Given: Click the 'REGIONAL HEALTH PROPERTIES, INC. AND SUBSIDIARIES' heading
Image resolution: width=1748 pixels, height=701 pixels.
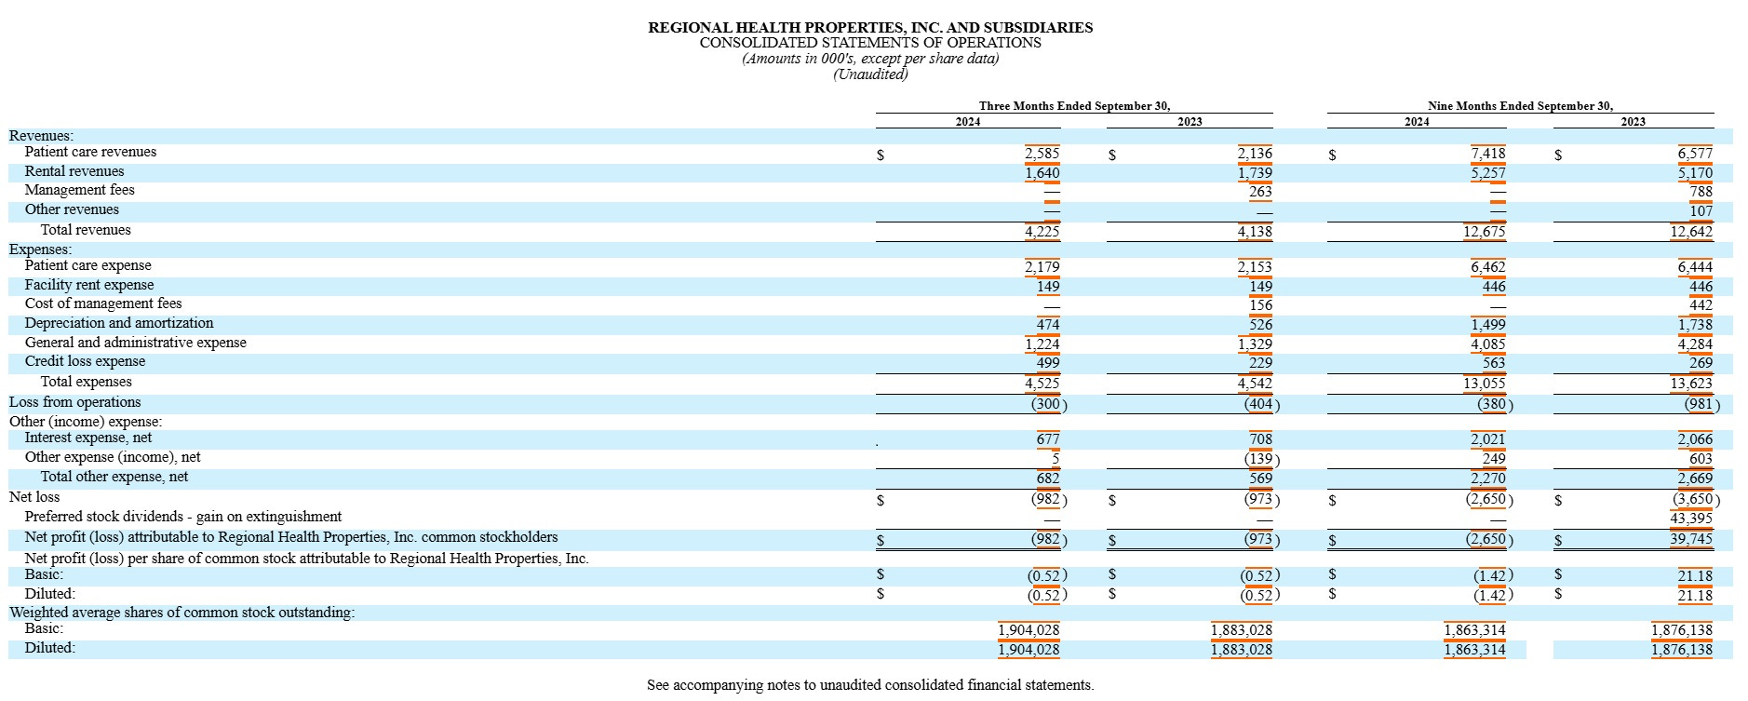Looking at the screenshot, I should coord(870,28).
